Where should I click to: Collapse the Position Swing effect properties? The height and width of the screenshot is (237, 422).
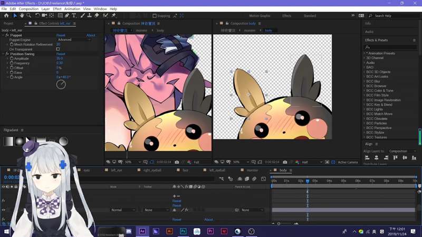click(3, 54)
